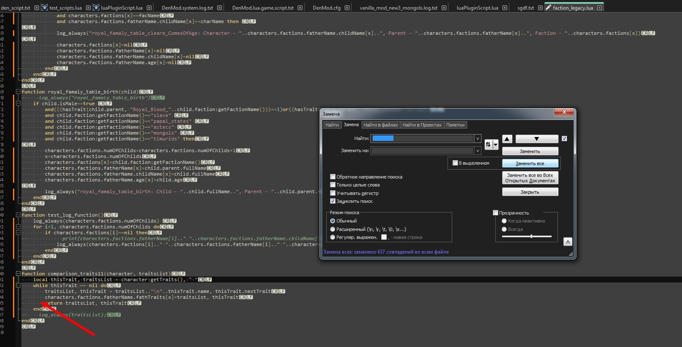Open the Заменить на history dropdown

pos(477,150)
